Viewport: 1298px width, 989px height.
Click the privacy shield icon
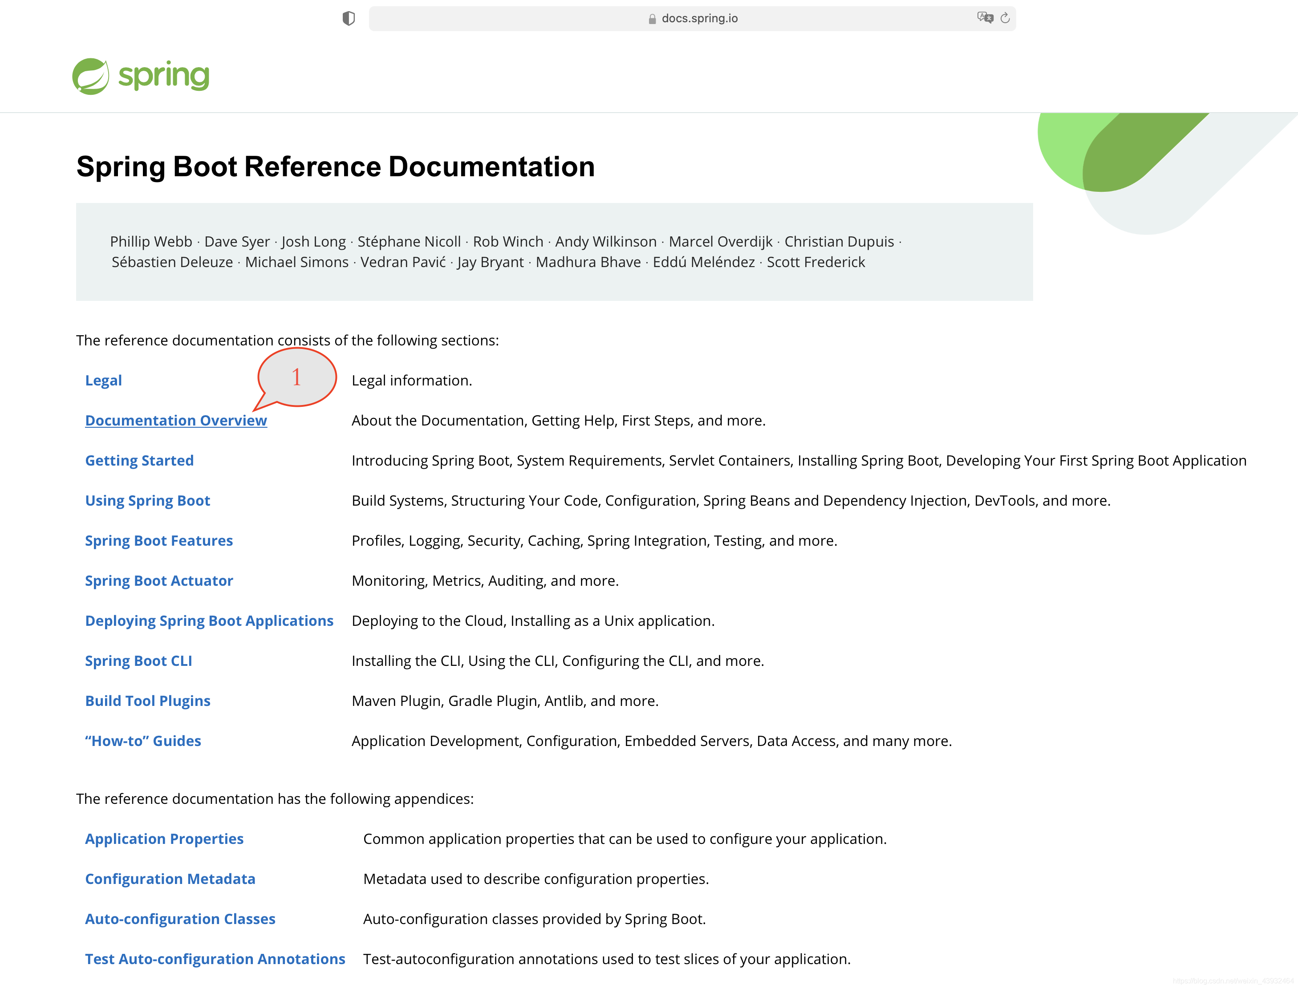[349, 18]
